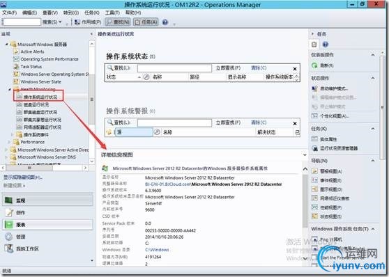Open the 帮助(H) menu
Image resolution: width=389 pixels, height=277 pixels.
(133, 13)
